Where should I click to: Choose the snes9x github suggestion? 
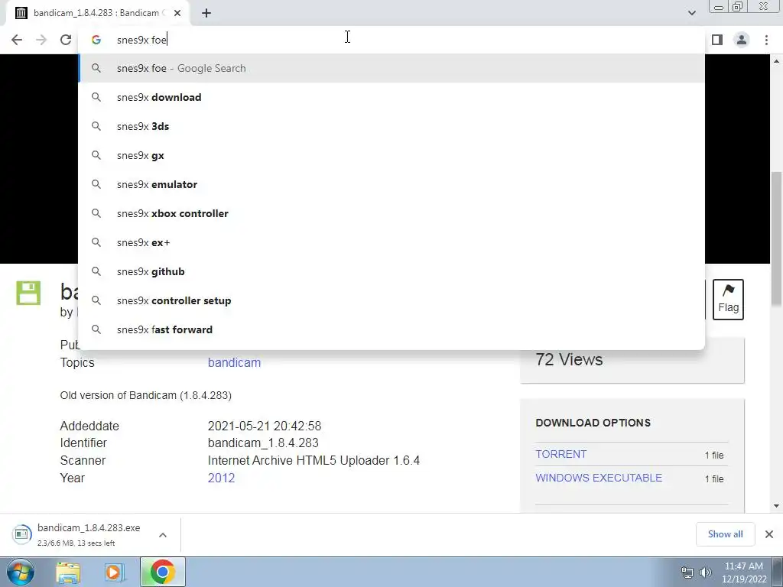pos(391,271)
